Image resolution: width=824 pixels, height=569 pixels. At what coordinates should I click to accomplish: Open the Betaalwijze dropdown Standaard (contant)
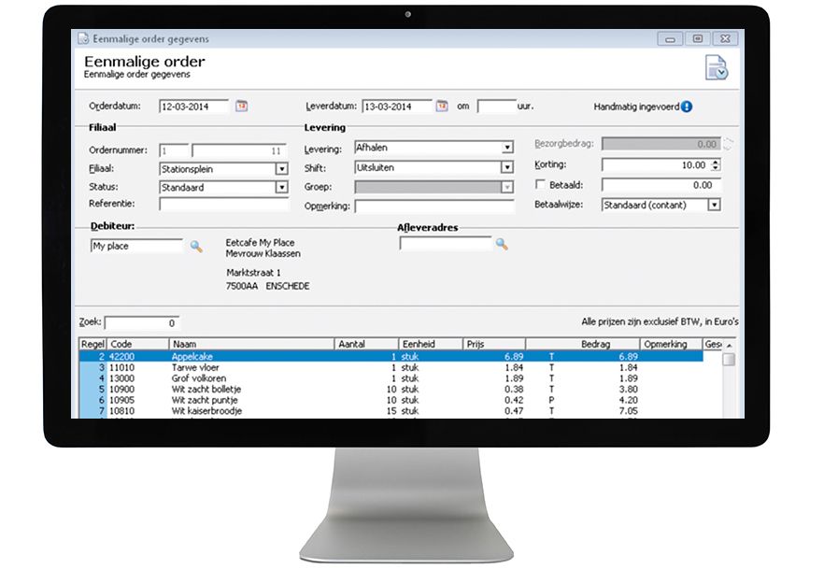tap(714, 205)
